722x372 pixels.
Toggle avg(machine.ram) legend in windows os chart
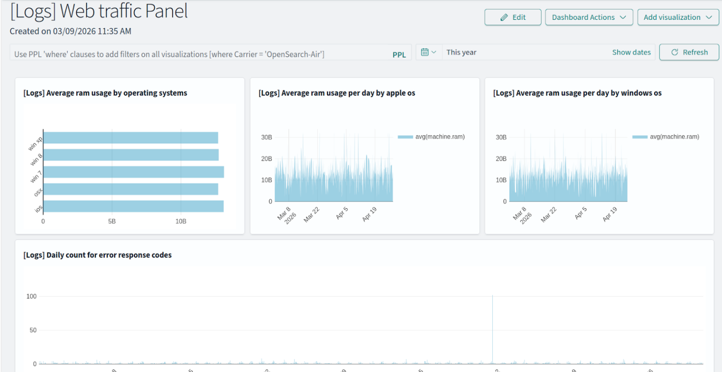click(x=674, y=137)
